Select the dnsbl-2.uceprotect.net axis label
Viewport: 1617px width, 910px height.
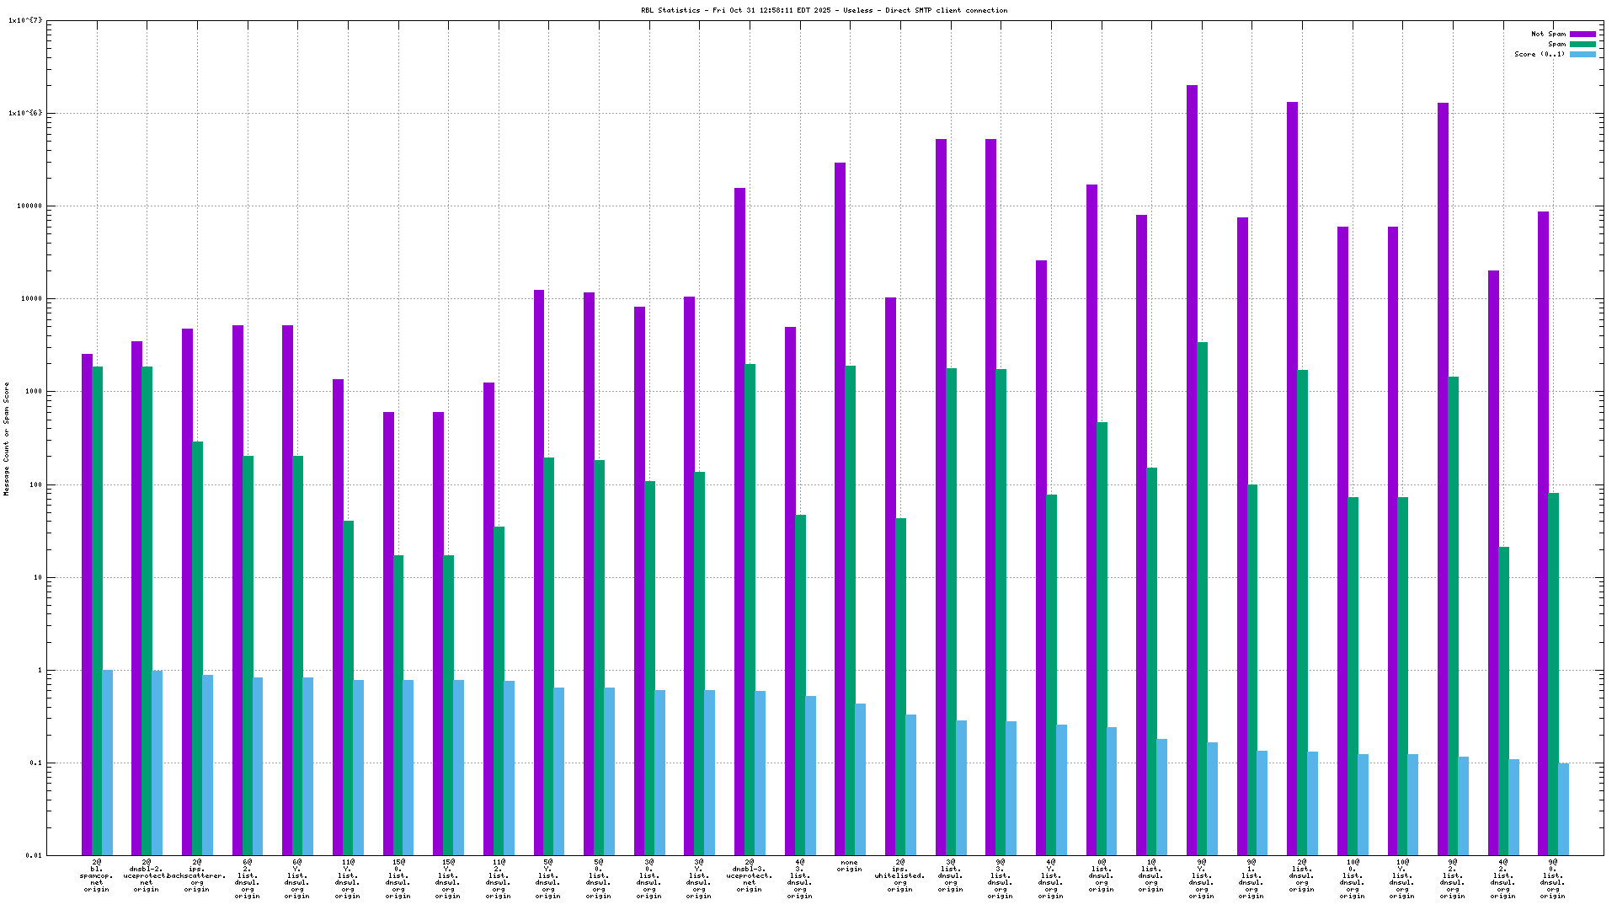coord(147,875)
